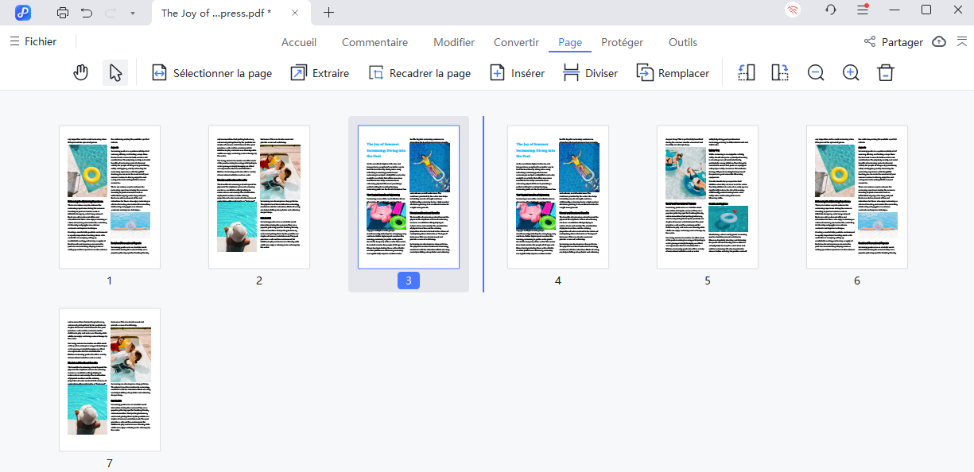Image resolution: width=974 pixels, height=472 pixels.
Task: Click the rotate page right icon
Action: 780,73
